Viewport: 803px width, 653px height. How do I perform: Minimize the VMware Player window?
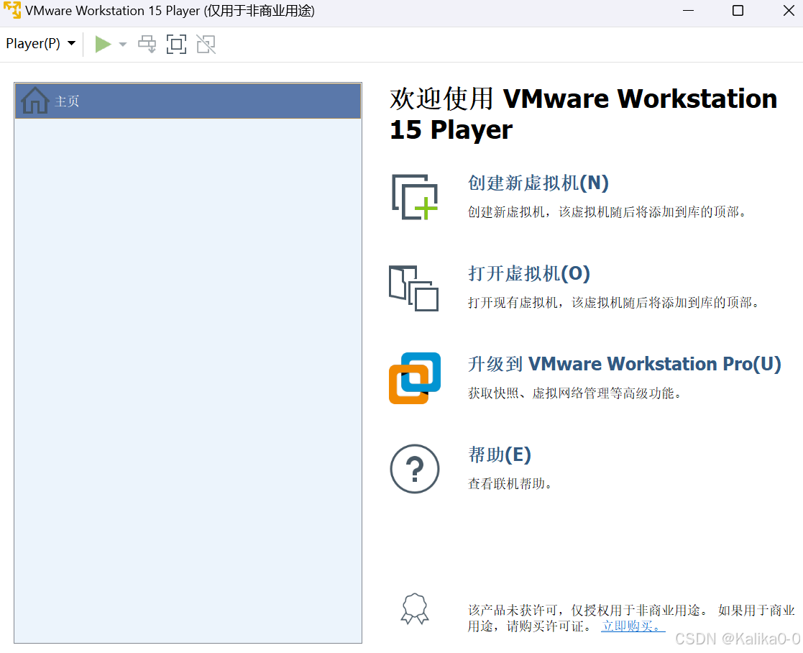coord(688,10)
